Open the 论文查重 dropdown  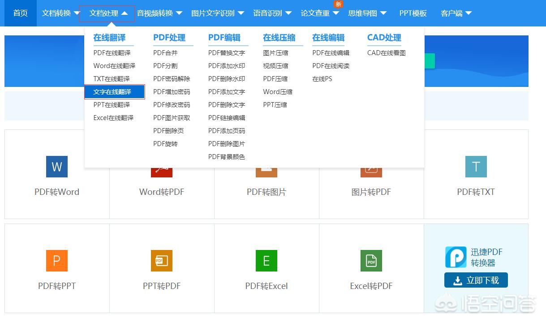319,13
